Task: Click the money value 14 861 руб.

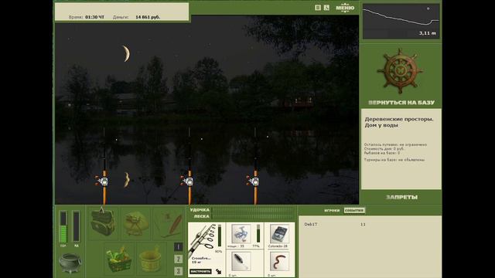Action: (148, 17)
